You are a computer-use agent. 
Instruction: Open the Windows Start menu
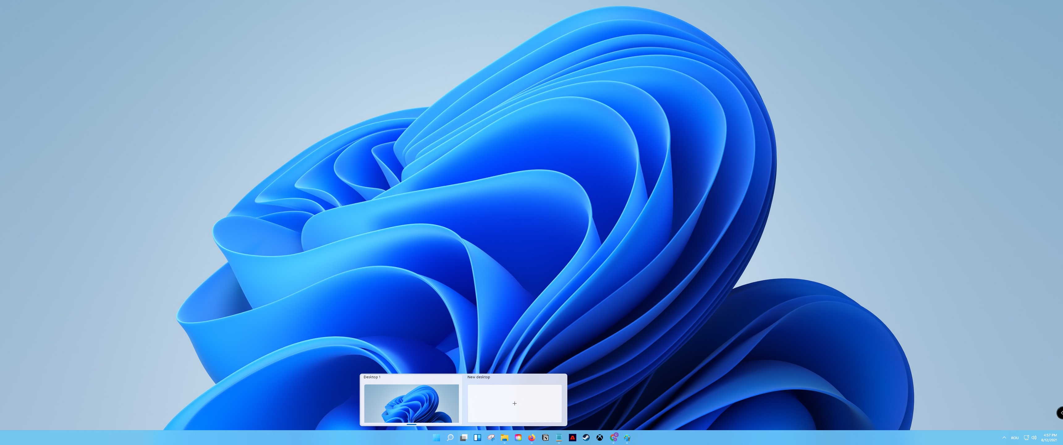point(436,438)
